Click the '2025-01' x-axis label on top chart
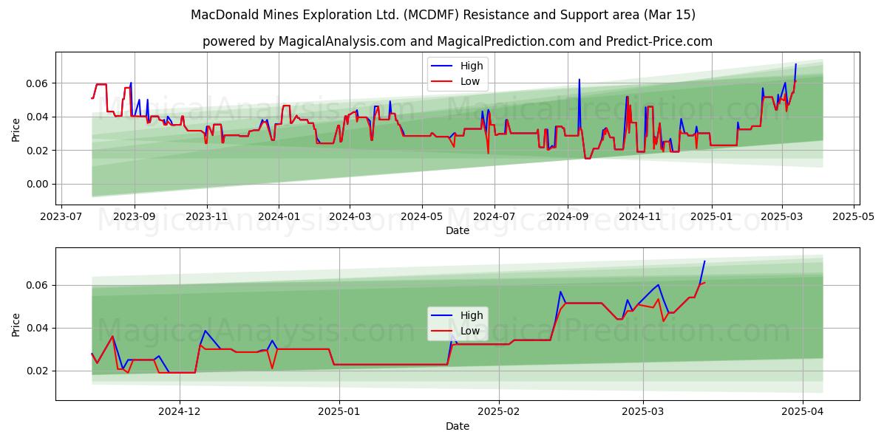This screenshot has height=443, width=887. coord(711,217)
